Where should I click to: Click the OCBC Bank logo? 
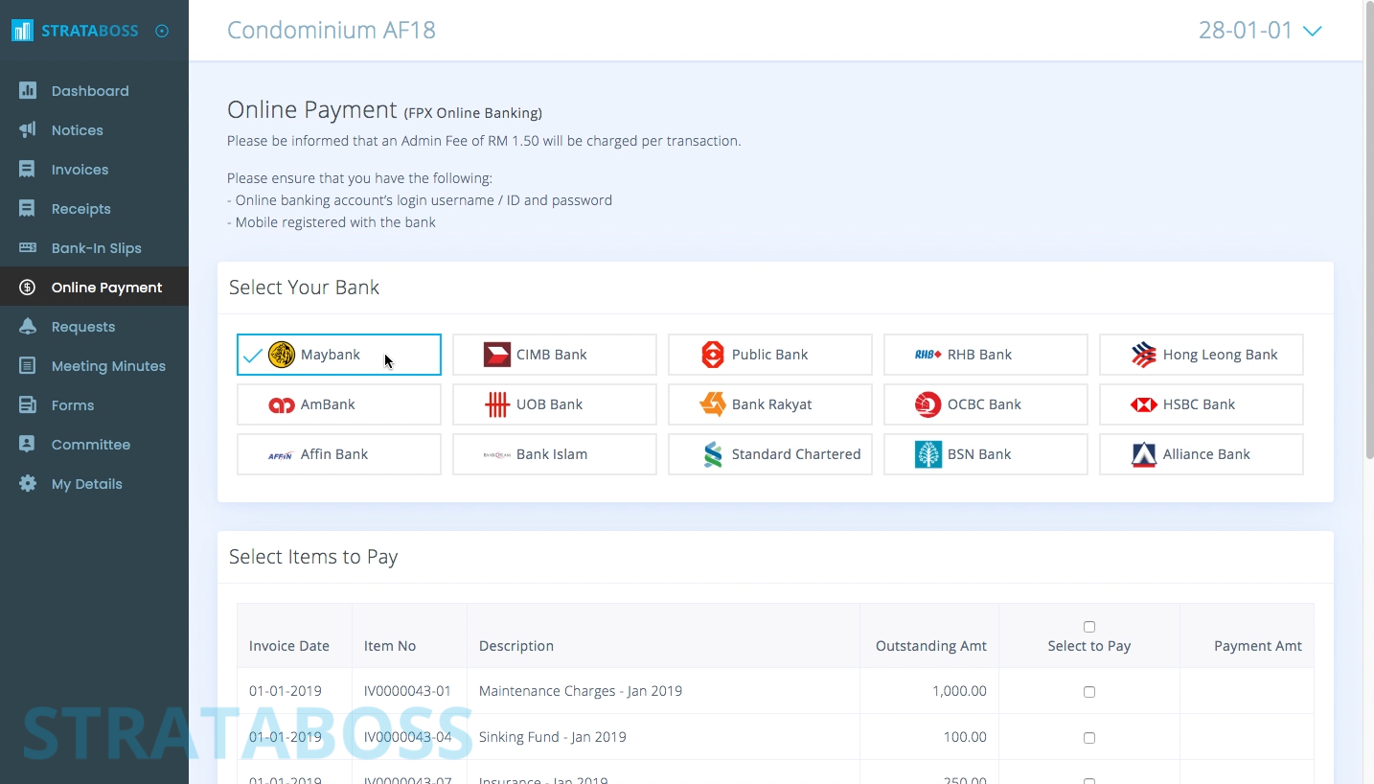tap(928, 404)
